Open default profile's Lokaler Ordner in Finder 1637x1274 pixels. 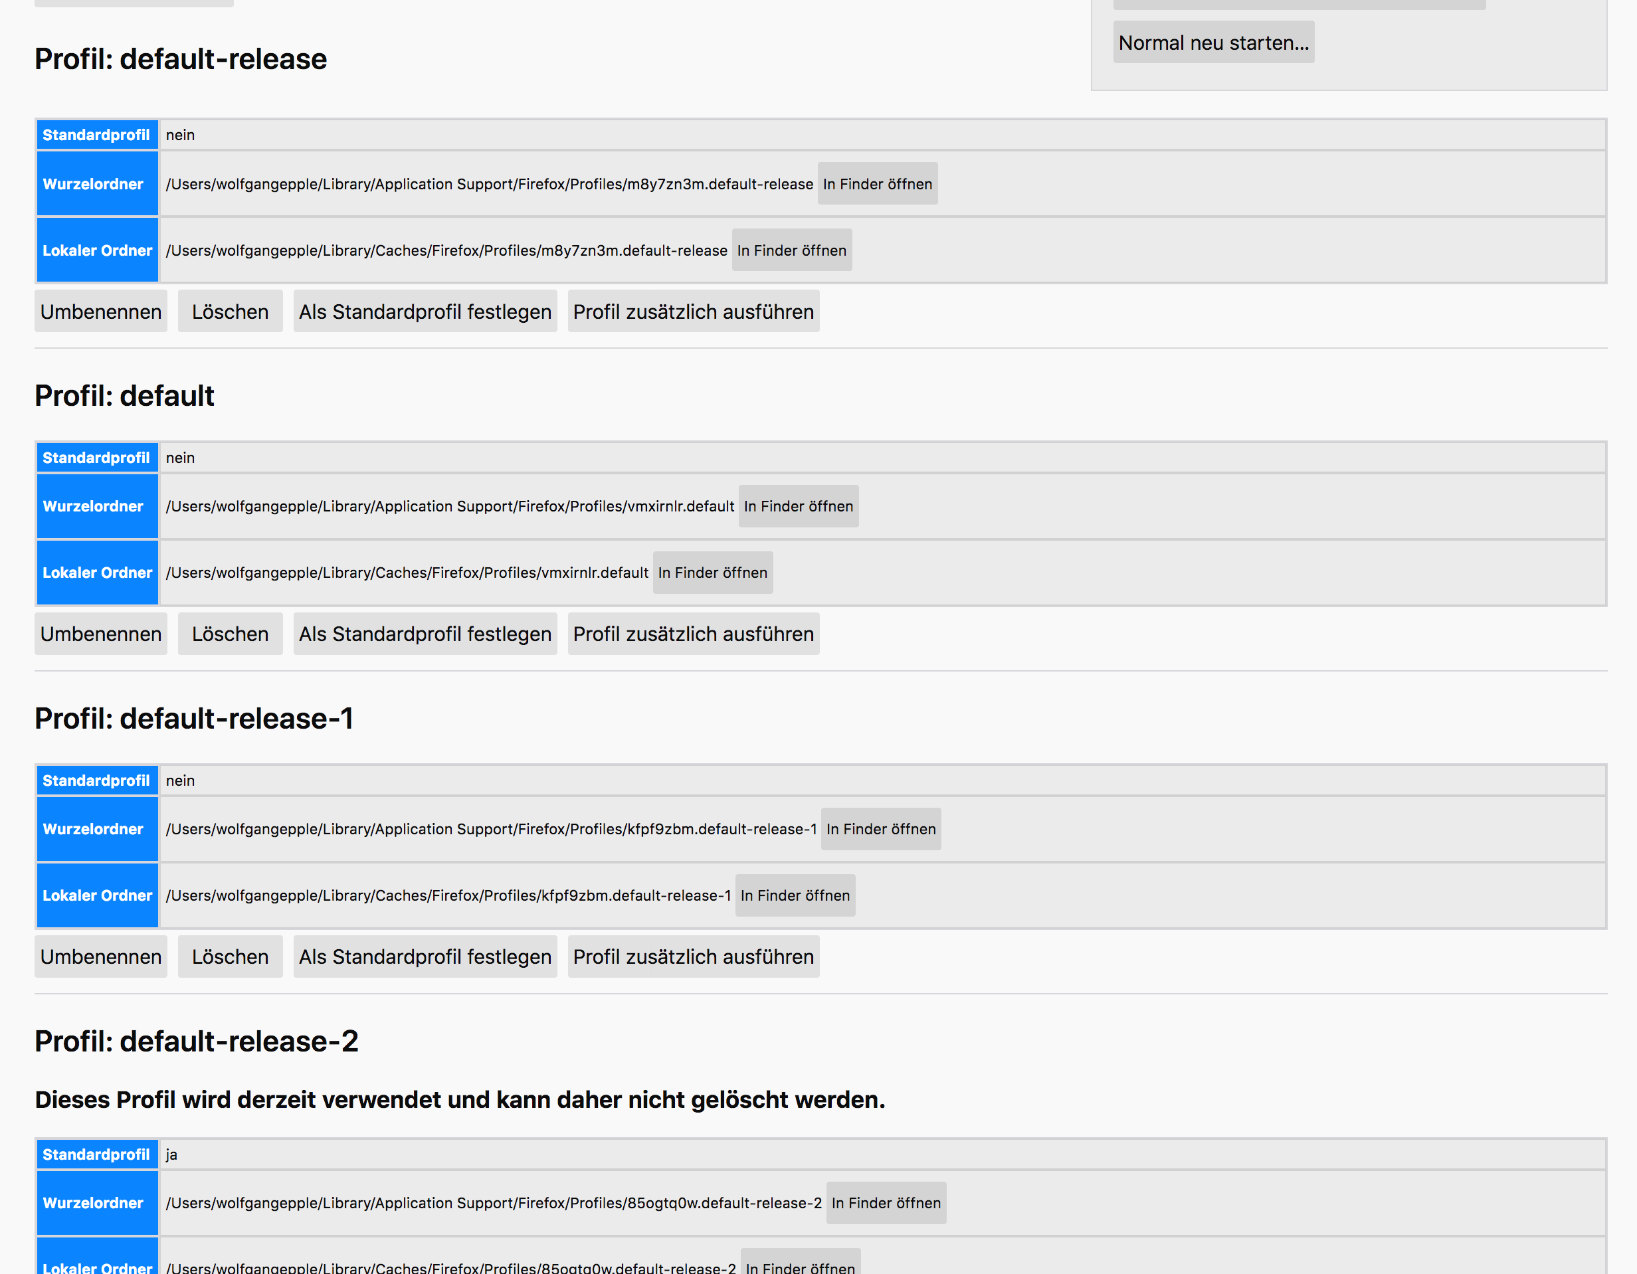click(x=713, y=573)
